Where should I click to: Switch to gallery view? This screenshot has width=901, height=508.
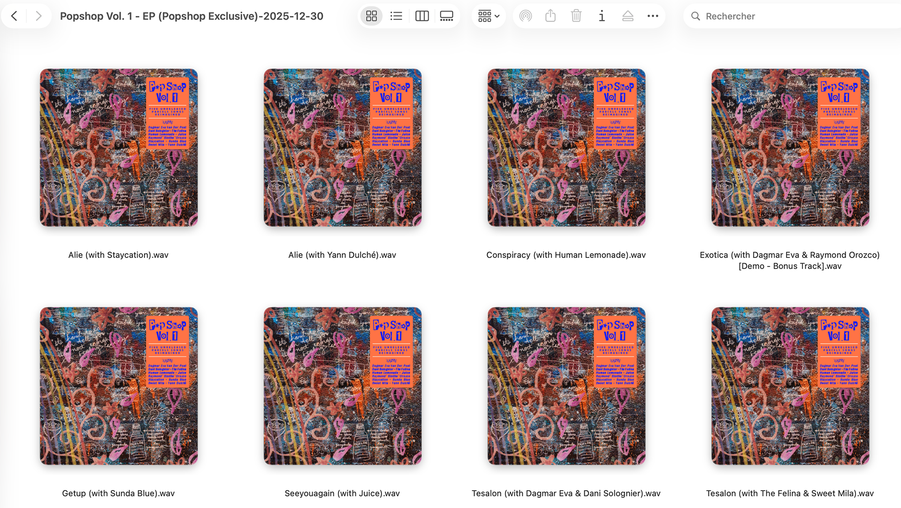coord(446,16)
